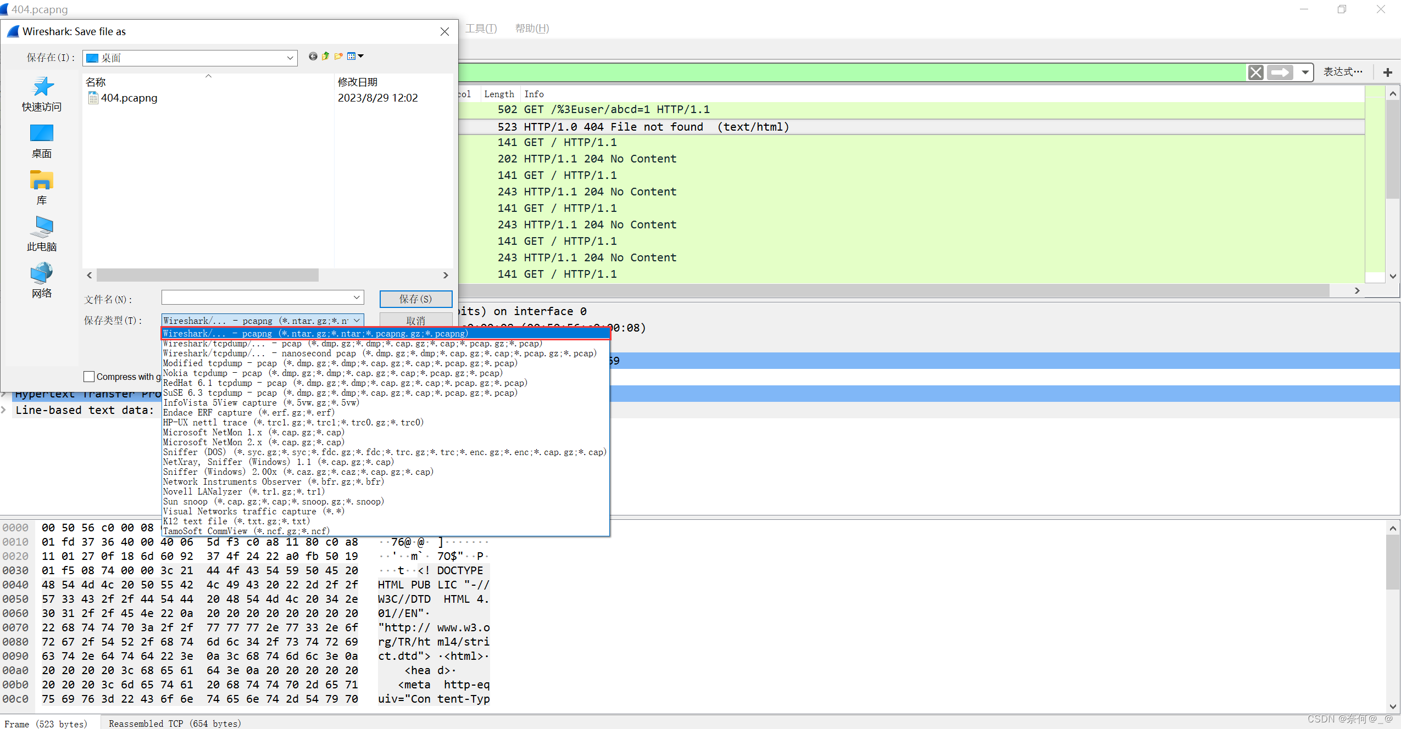Select highlighted Wireshark pcapng format option

coord(386,334)
